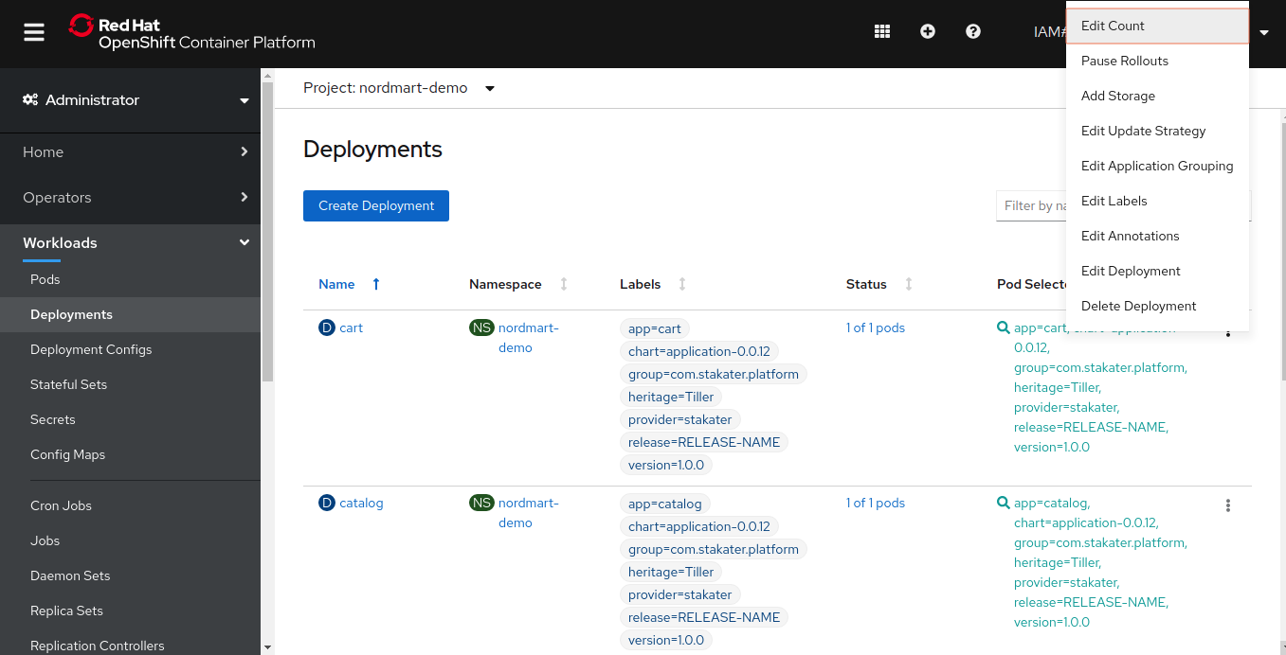Click the sort icon beside Status
Image resolution: width=1286 pixels, height=655 pixels.
pyautogui.click(x=909, y=284)
